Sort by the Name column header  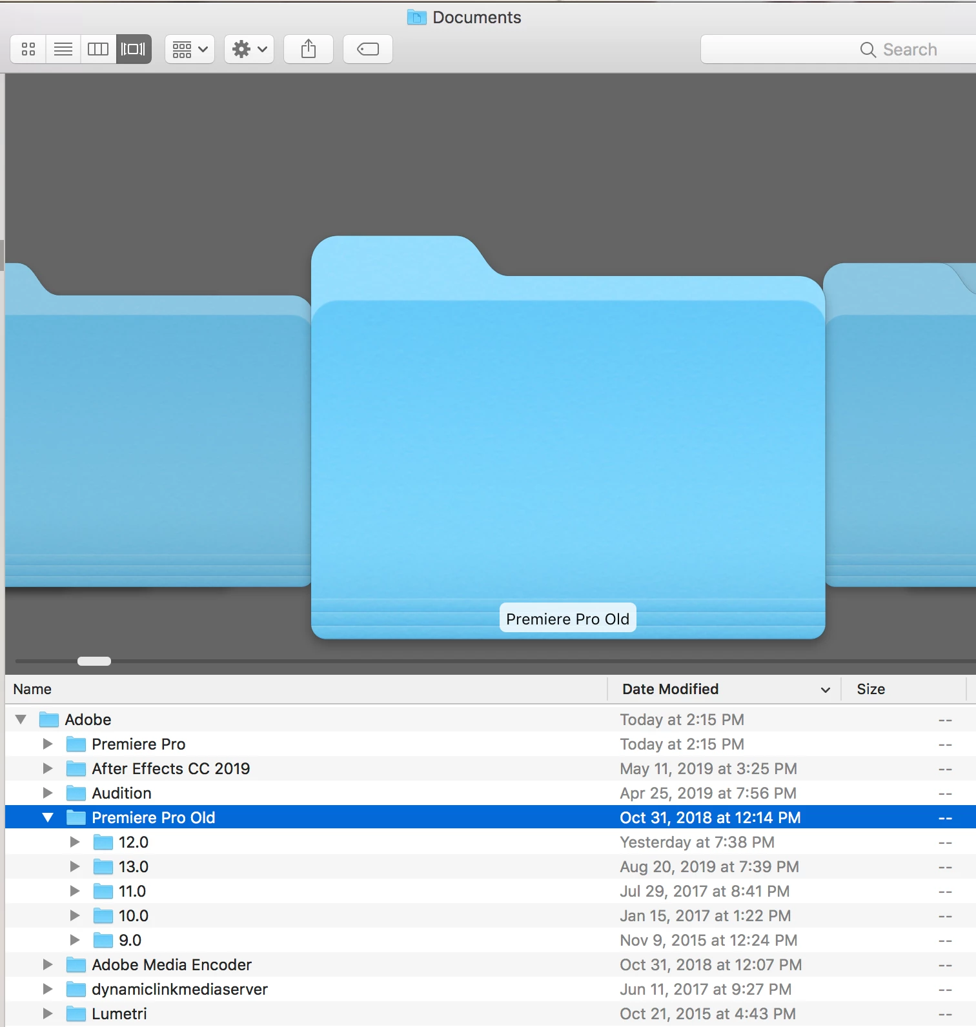click(x=306, y=689)
